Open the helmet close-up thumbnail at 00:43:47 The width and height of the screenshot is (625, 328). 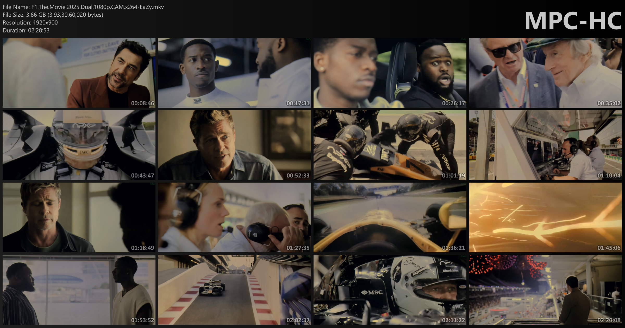79,145
